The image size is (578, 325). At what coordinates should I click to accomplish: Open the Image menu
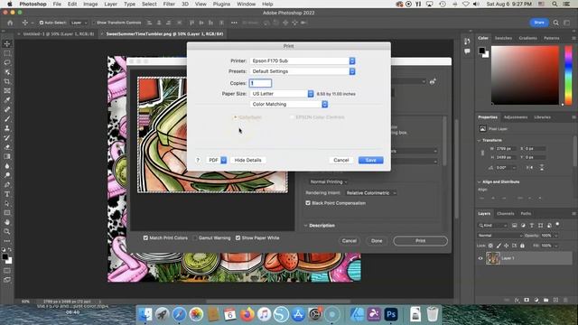(90, 4)
